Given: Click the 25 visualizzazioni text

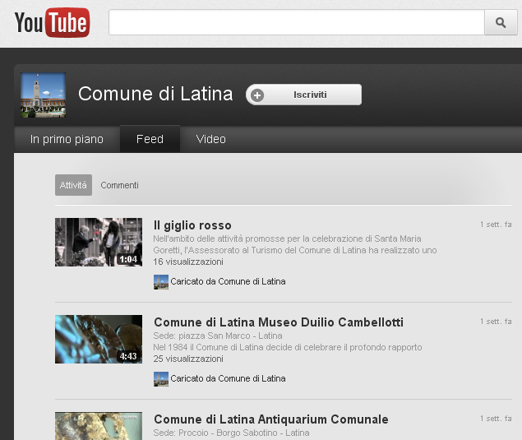Looking at the screenshot, I should coord(188,359).
